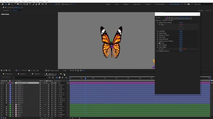
Task: Open the Active Camera view dropdown
Action: tap(56, 70)
